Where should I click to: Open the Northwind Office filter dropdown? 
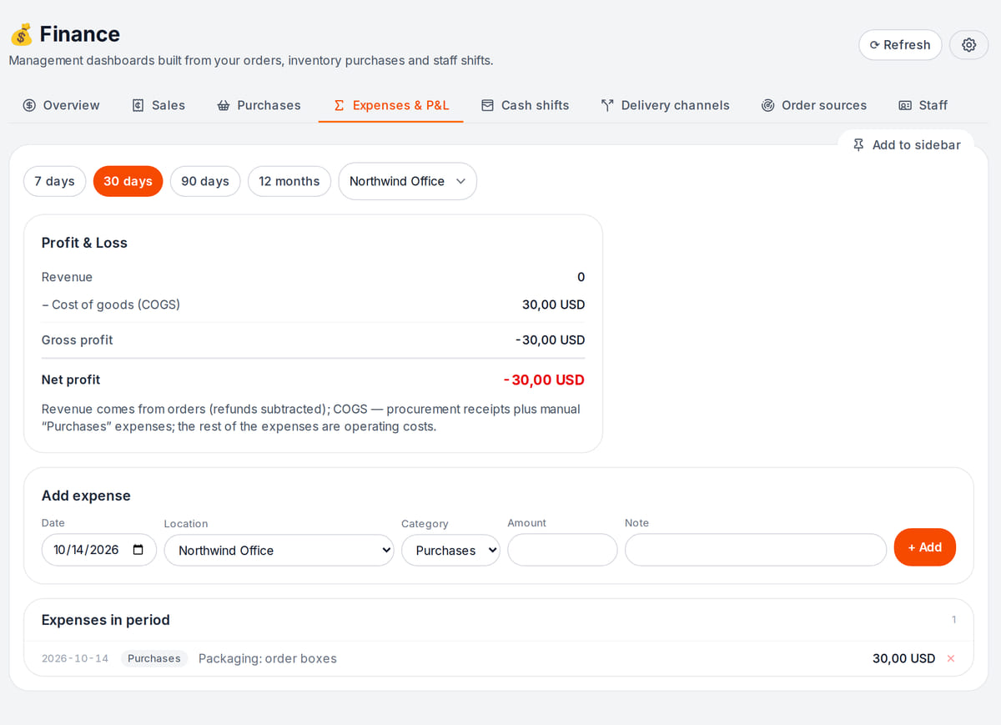coord(407,181)
